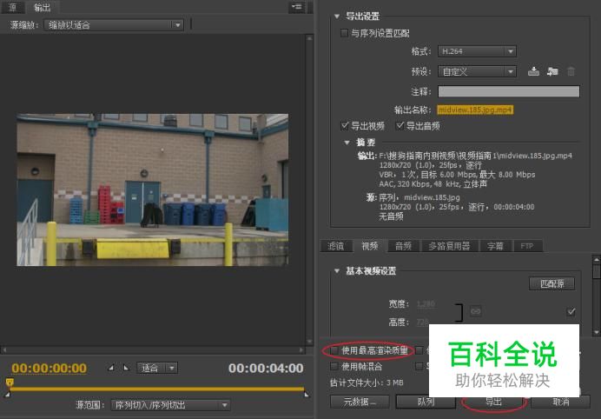Collapse the 导出设置 section
This screenshot has height=419, width=601.
point(336,17)
